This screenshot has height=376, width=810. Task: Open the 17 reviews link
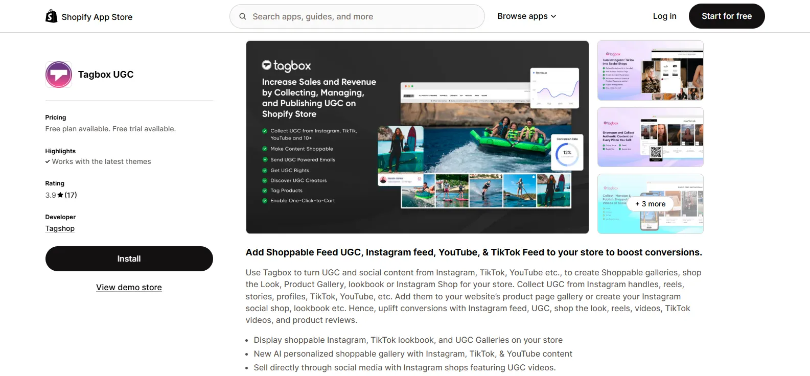[x=71, y=195]
